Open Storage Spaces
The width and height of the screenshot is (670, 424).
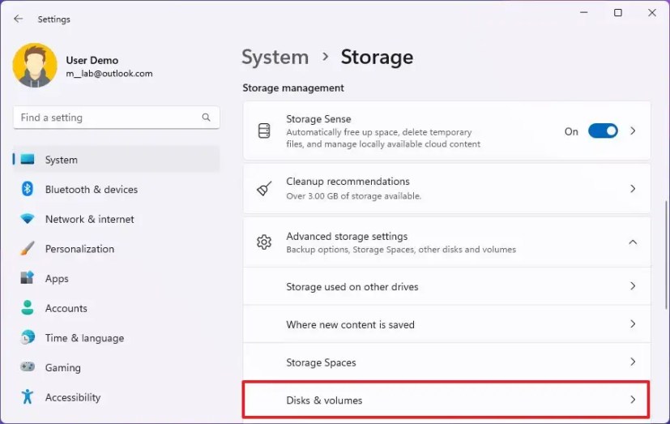(x=447, y=362)
